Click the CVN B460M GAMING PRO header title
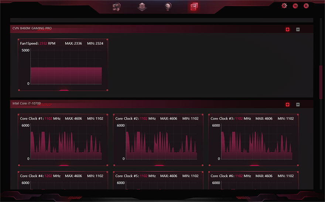This screenshot has height=202, width=325. point(32,28)
